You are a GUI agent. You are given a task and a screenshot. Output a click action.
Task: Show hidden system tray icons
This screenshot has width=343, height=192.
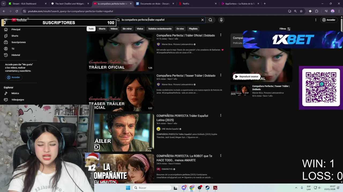point(296,188)
